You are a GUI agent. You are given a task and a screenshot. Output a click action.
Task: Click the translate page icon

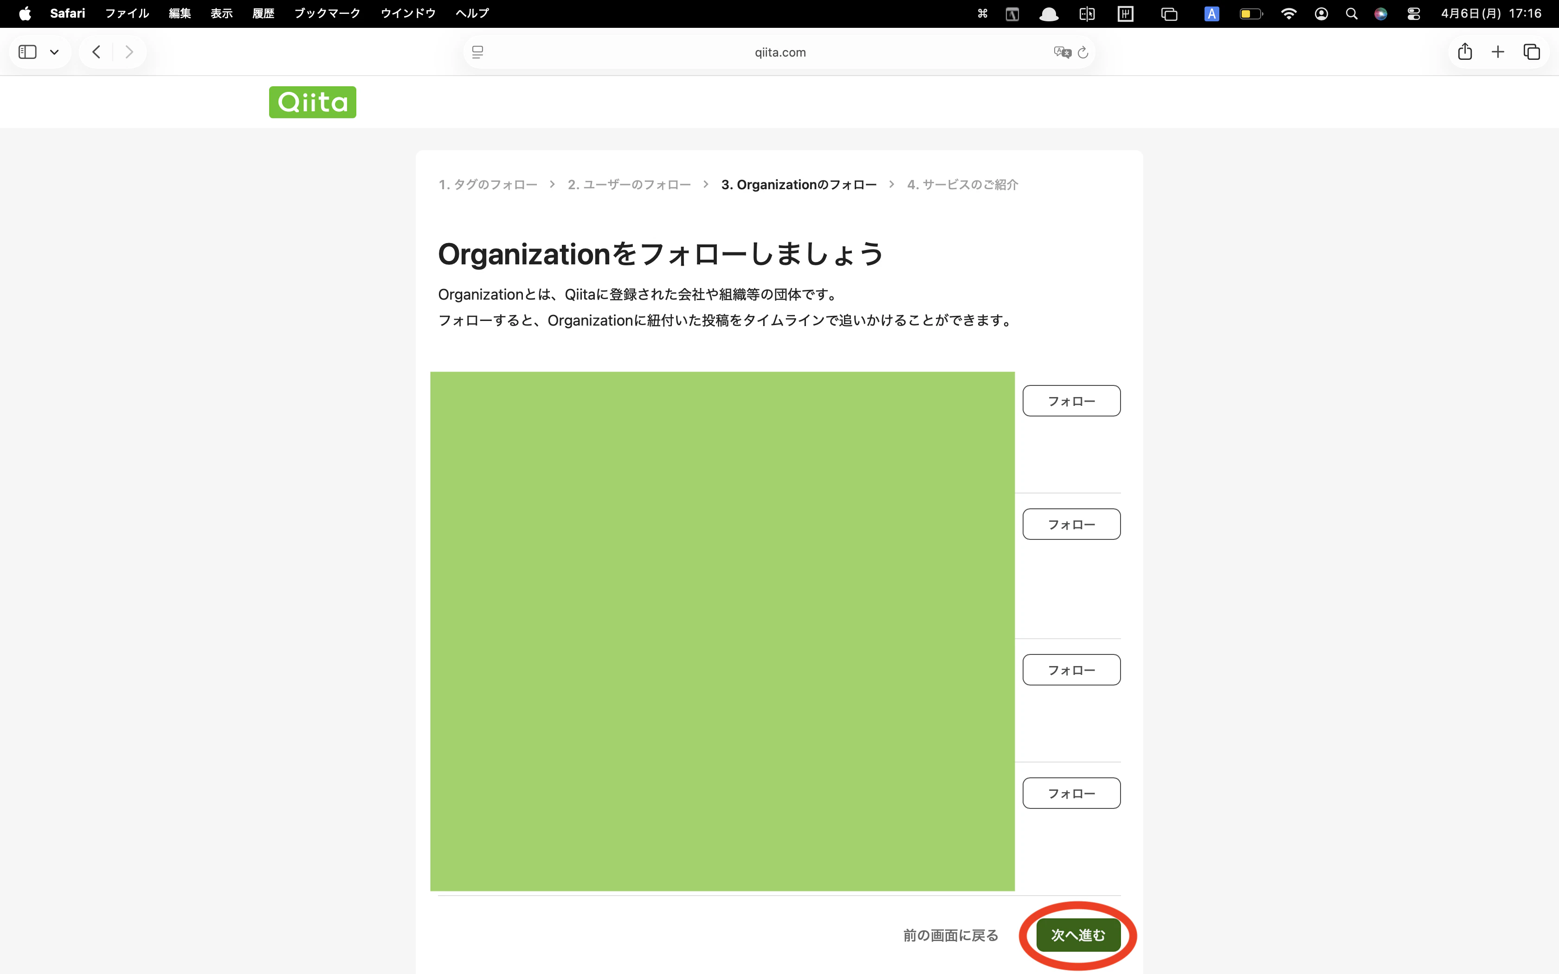(x=1063, y=52)
